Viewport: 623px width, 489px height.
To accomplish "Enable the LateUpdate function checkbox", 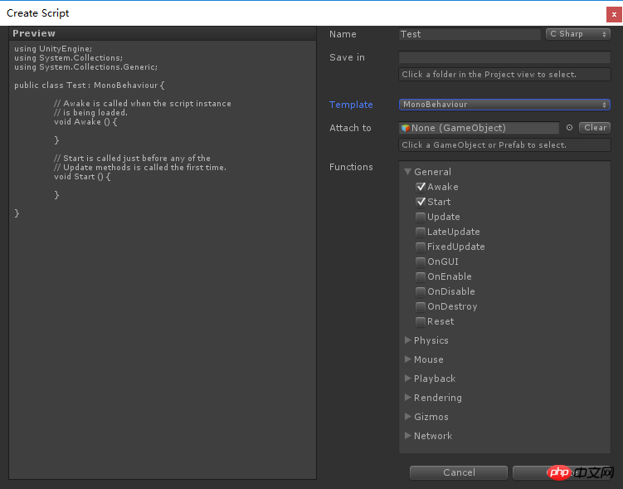I will coord(421,232).
